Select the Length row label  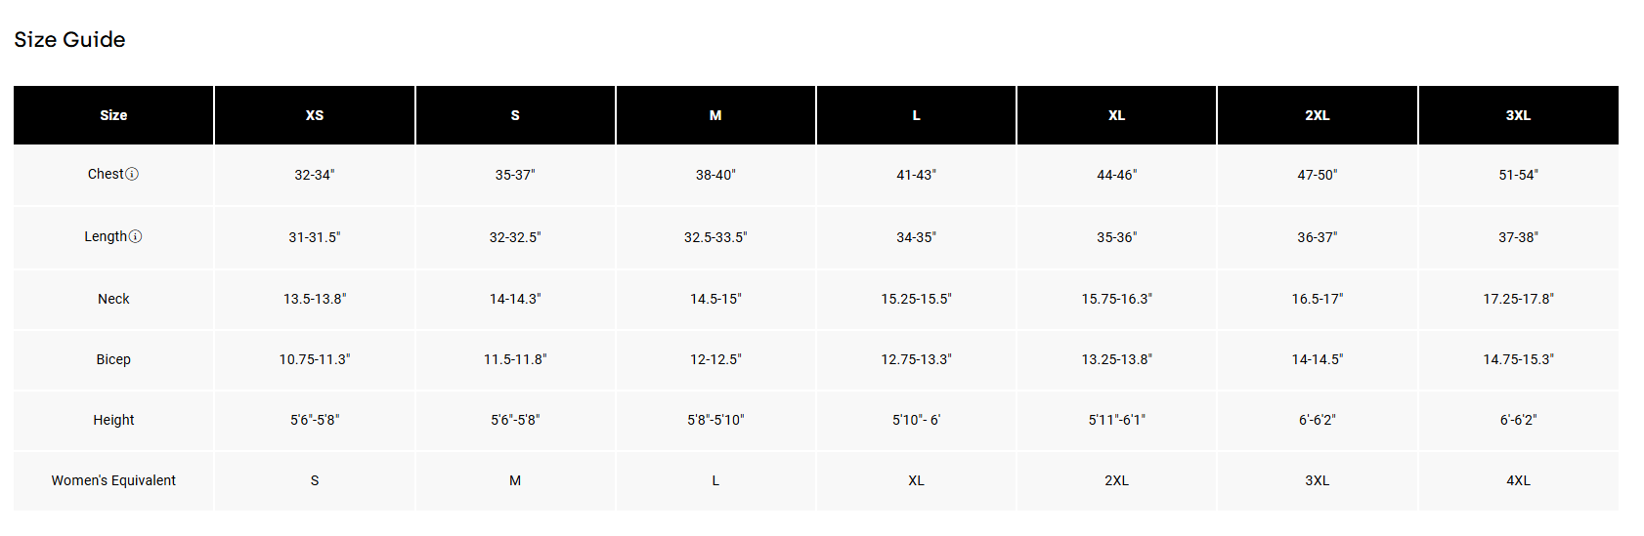tap(106, 237)
